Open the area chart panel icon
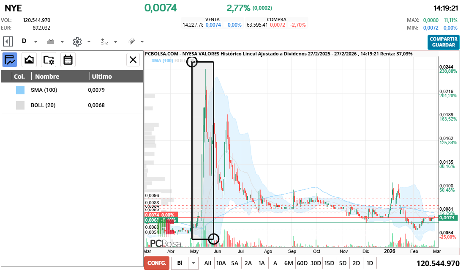This screenshot has width=466, height=272. point(29,60)
